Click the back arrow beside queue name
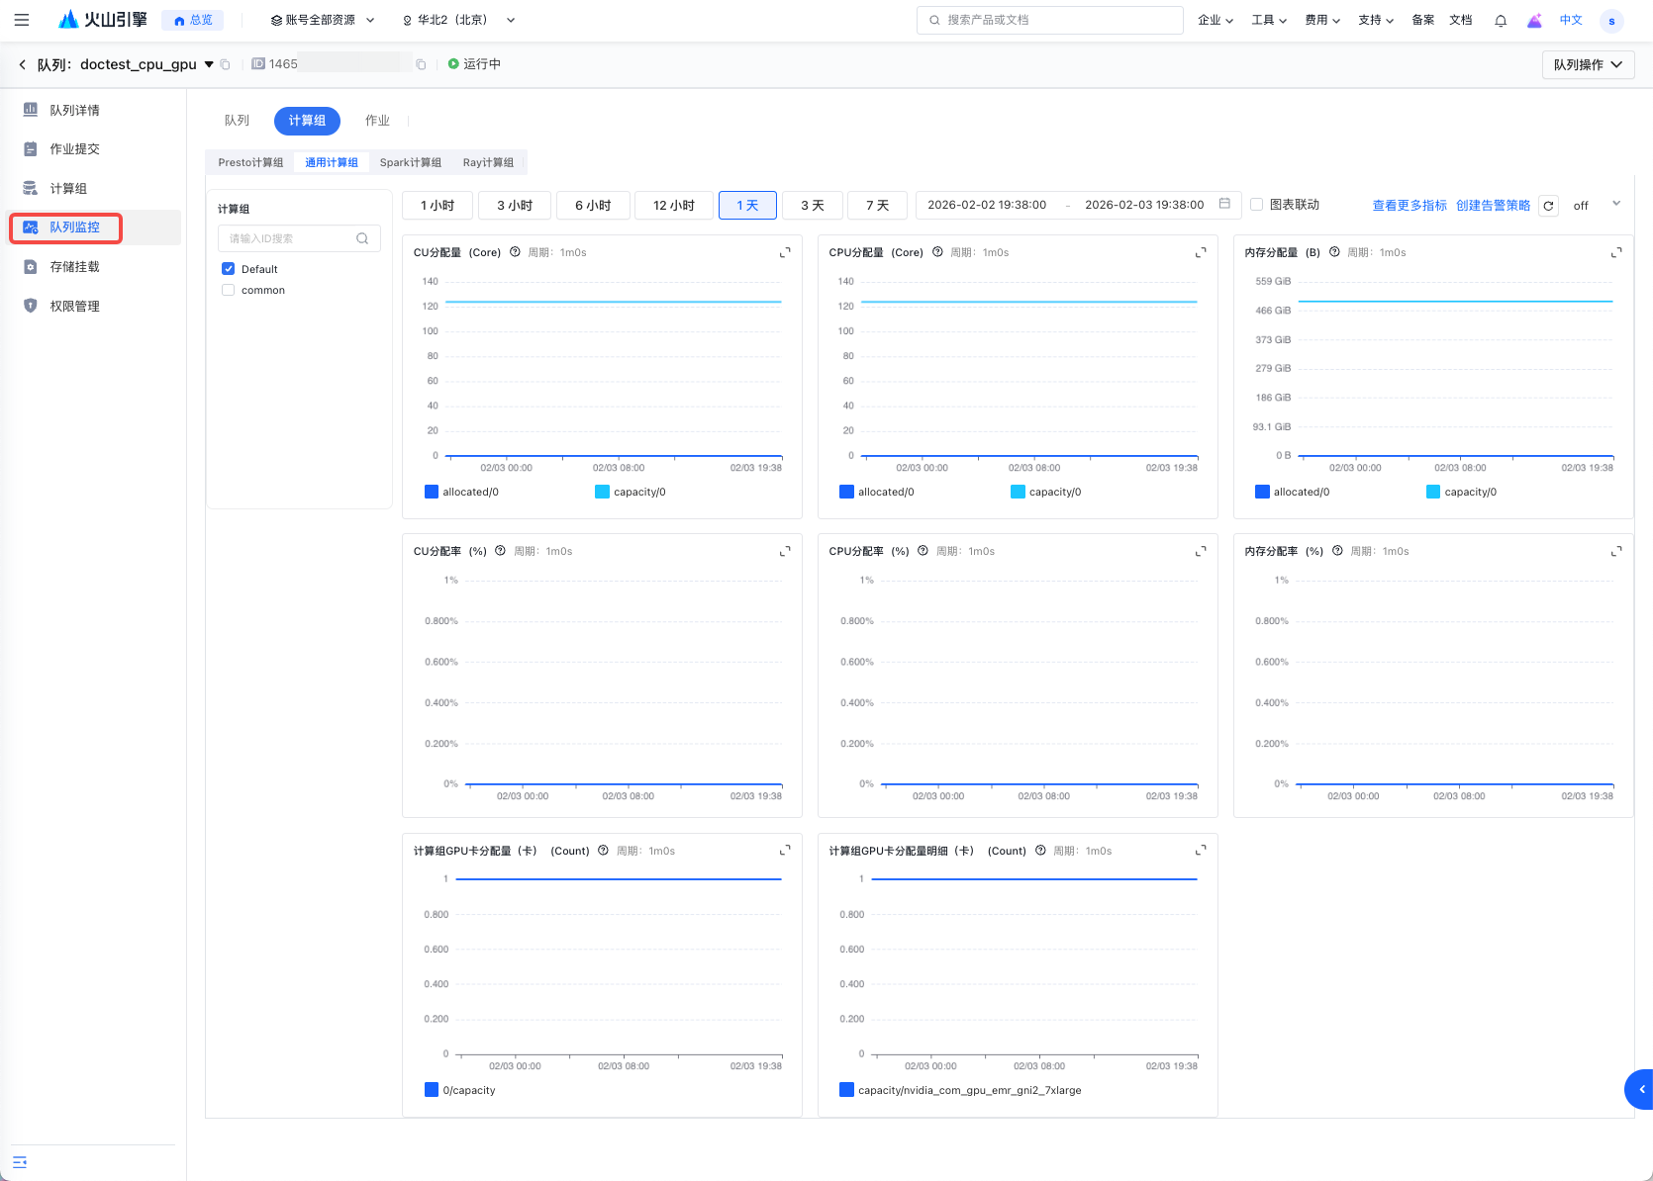This screenshot has width=1653, height=1181. click(23, 65)
